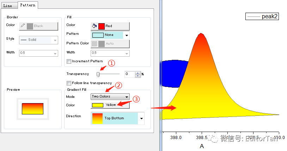Click the Transparency slider handle

tap(98, 74)
